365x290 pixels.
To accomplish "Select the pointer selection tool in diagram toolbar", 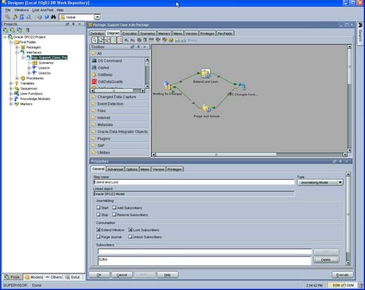I will 95,40.
